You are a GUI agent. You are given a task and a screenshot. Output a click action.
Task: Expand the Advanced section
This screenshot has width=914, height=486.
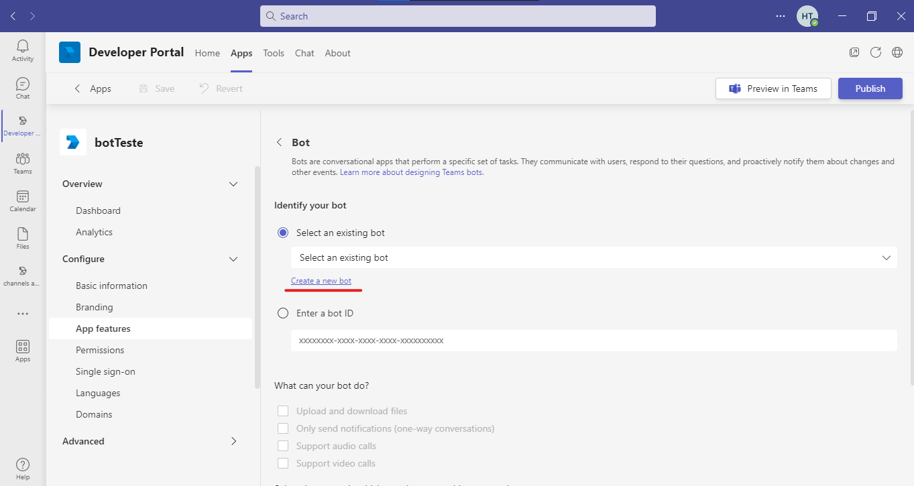click(x=233, y=441)
